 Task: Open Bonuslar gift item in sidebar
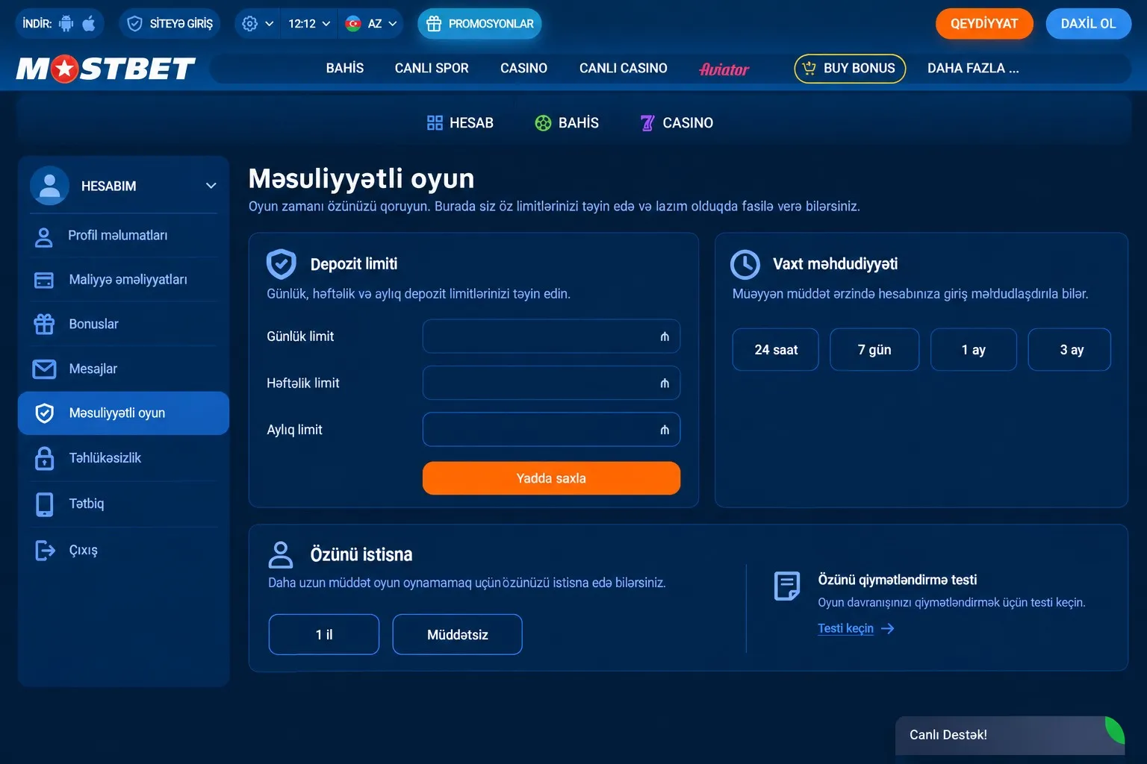124,324
